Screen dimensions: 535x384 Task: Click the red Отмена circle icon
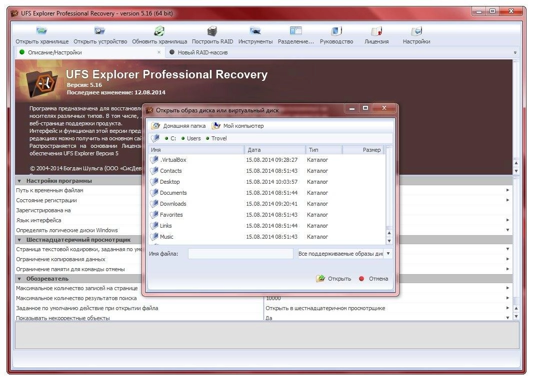361,278
